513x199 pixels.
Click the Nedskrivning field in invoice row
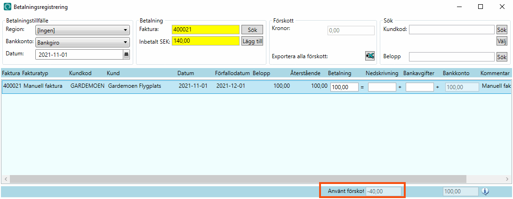click(x=382, y=87)
